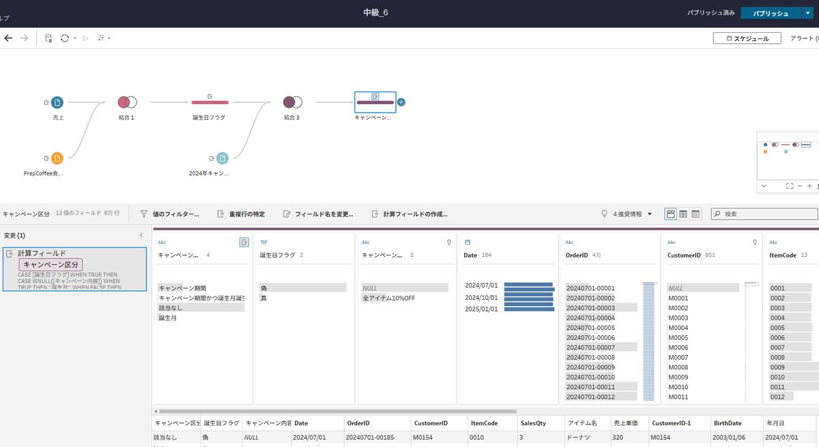Click the pause data updates icon

[48, 38]
